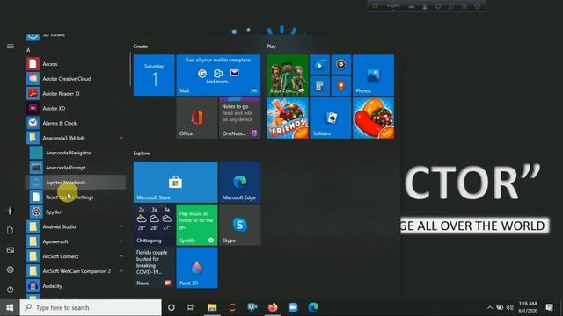This screenshot has width=563, height=316.
Task: Click the app list scrollbar
Action: tap(130, 69)
